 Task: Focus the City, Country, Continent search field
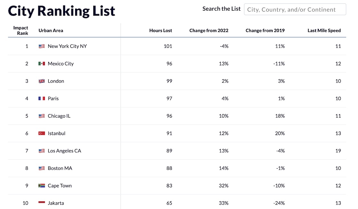pyautogui.click(x=295, y=10)
